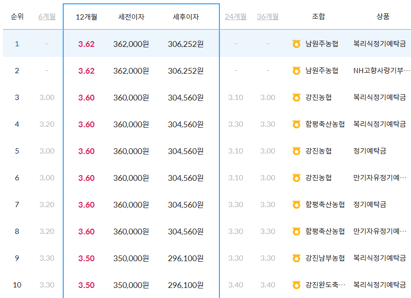Click 3.60 12-month rate in rank 3 row
Image resolution: width=411 pixels, height=298 pixels.
(x=86, y=98)
